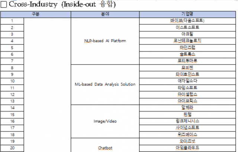Click row number "4" beside 코난테크놀로지
This screenshot has width=238, height=152.
point(12,41)
